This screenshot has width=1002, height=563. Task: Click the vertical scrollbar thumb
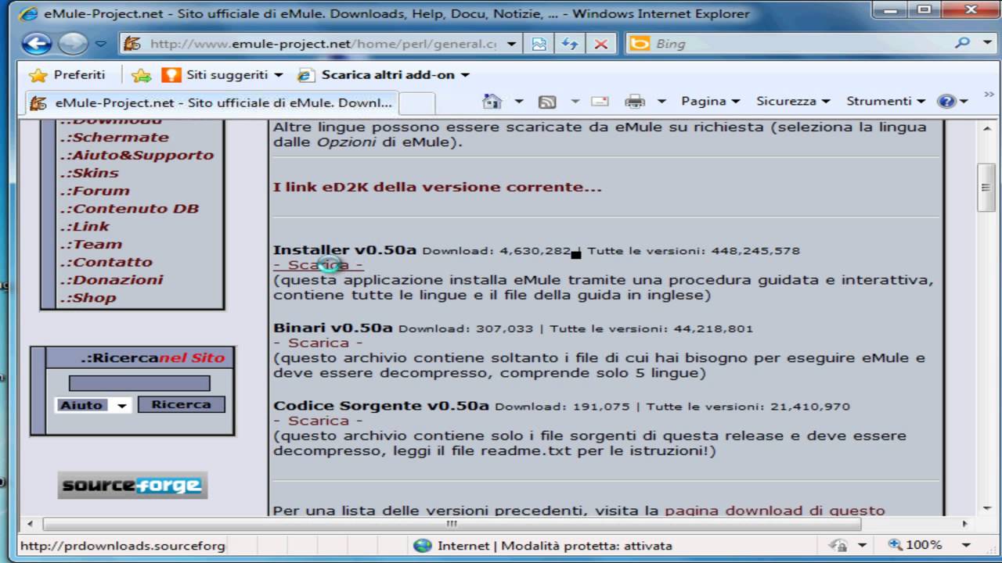(x=986, y=187)
